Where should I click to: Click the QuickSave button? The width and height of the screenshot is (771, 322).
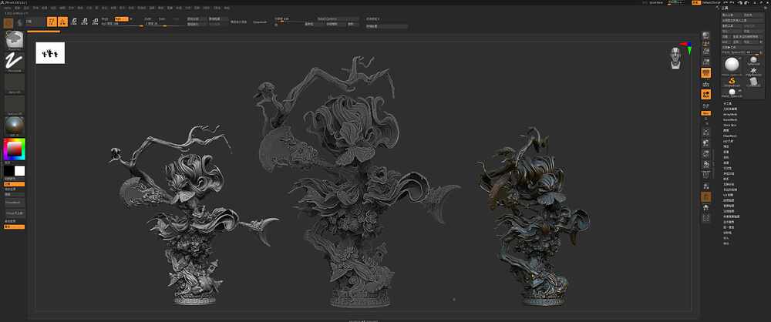[x=656, y=2]
